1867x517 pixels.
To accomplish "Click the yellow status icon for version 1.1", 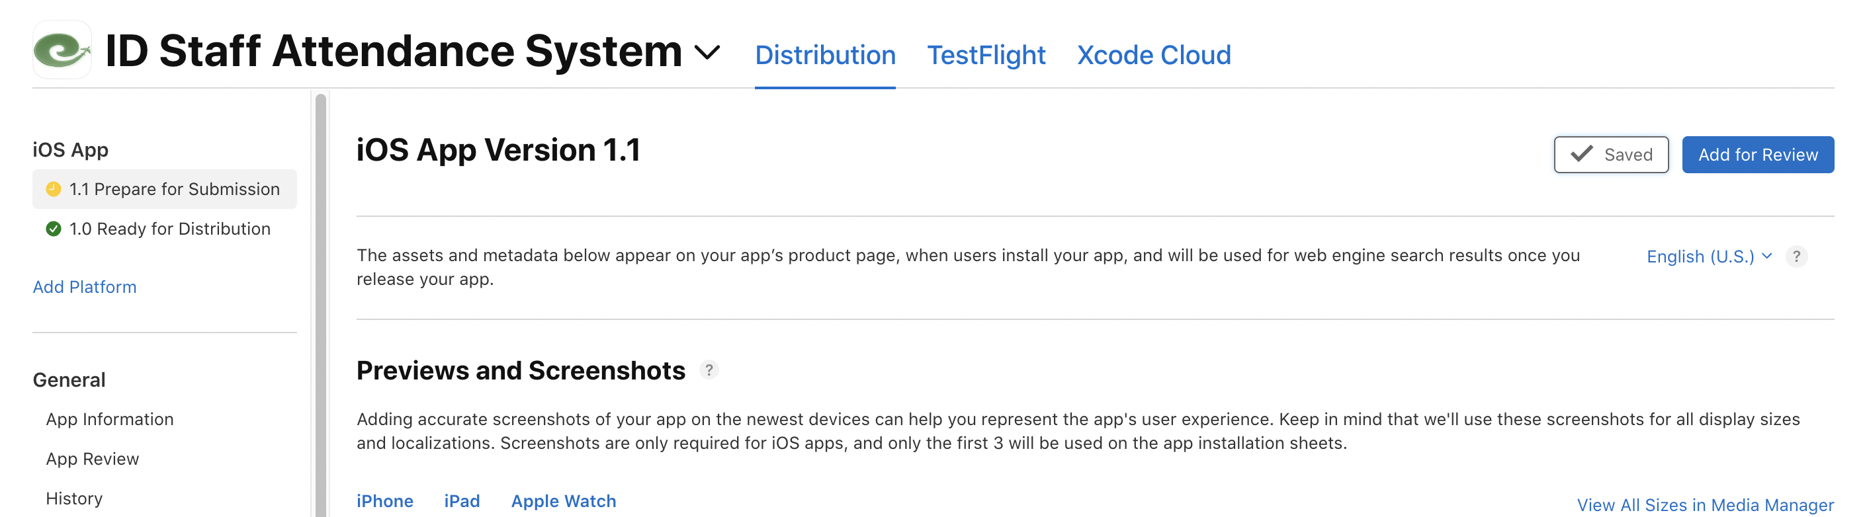I will tap(53, 190).
